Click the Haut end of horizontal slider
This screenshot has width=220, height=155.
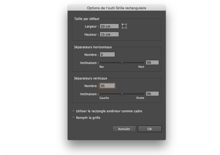(x=143, y=63)
